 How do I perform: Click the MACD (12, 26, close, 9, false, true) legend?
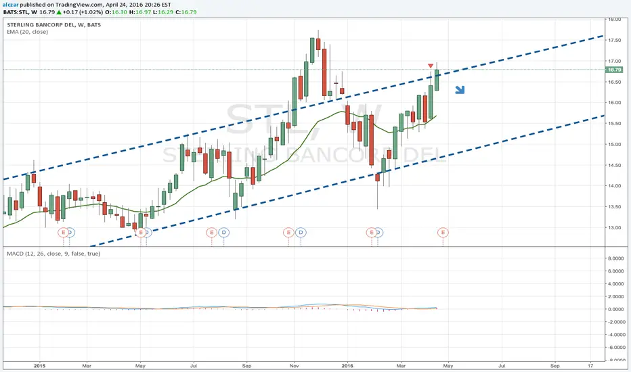pyautogui.click(x=53, y=254)
